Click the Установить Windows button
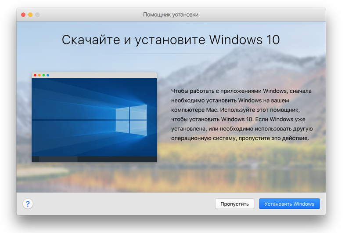Viewport: 345px width, 233px height. 289,204
